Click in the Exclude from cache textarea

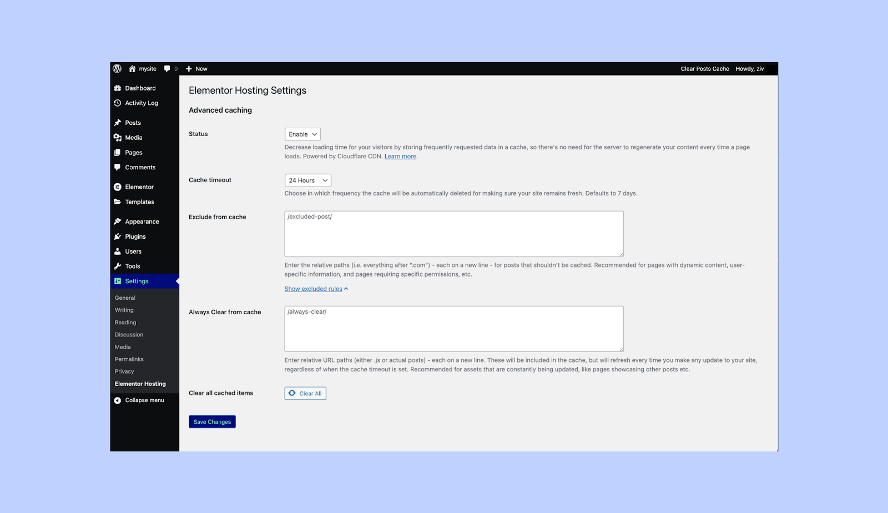pyautogui.click(x=454, y=234)
